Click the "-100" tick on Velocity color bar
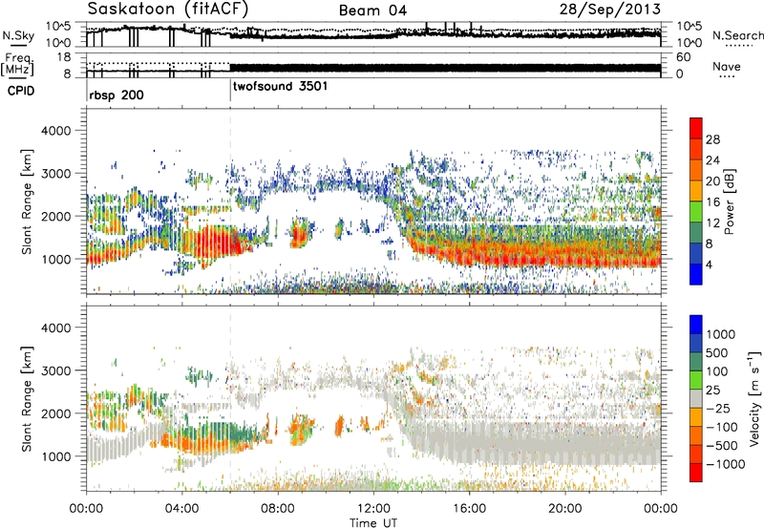This screenshot has width=764, height=529. [x=722, y=427]
